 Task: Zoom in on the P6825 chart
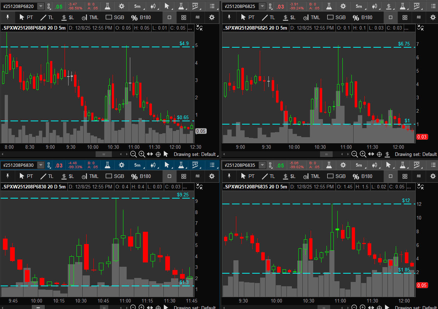363,154
